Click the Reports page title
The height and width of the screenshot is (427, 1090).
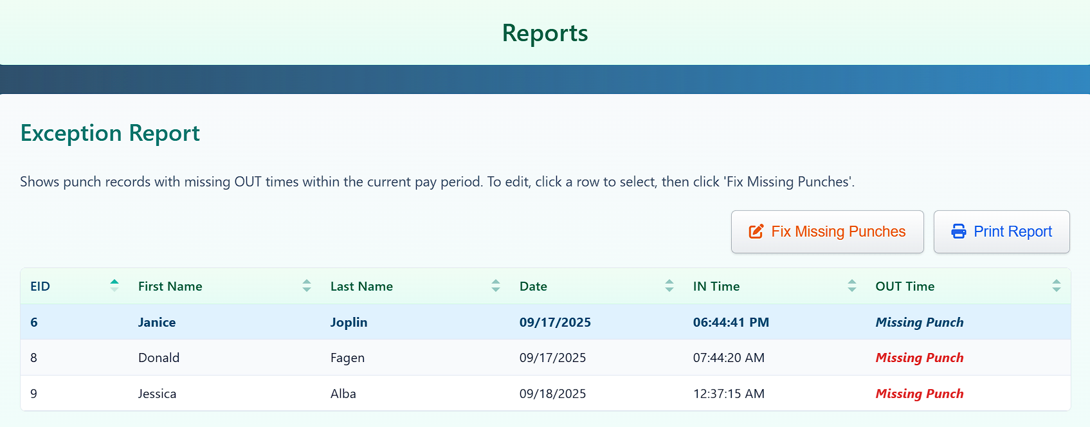pos(545,33)
